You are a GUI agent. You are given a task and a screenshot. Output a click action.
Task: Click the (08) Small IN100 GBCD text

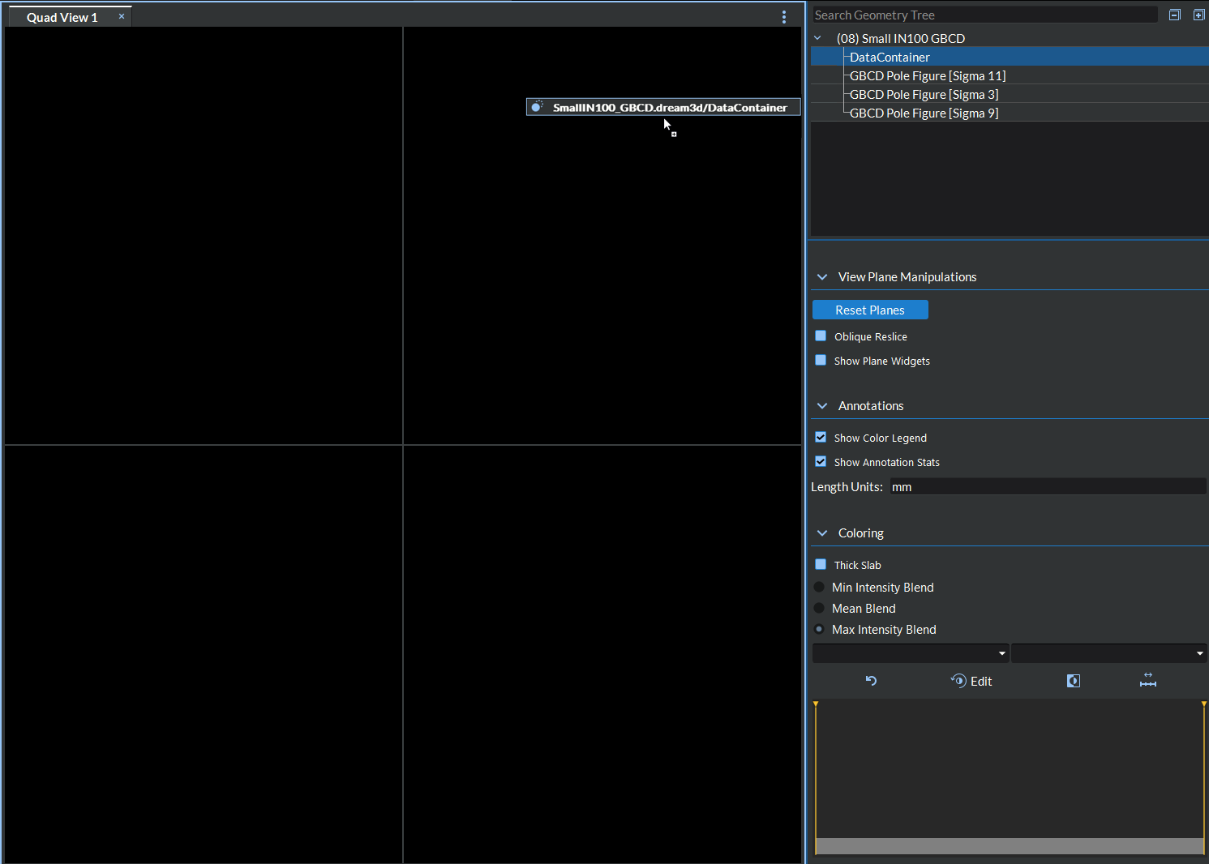(x=901, y=38)
